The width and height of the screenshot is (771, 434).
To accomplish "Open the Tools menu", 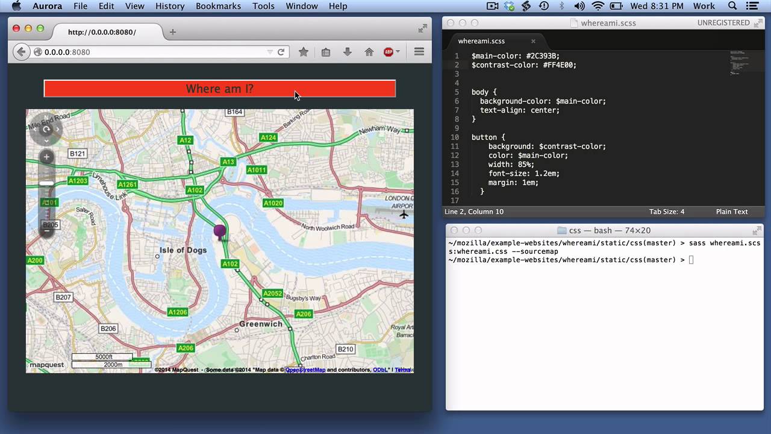I will 263,6.
